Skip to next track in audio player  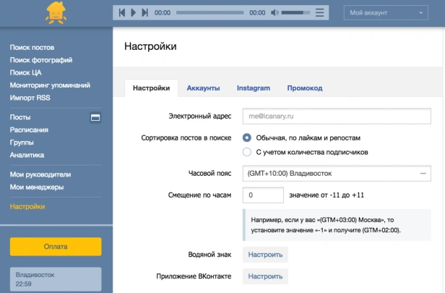click(144, 12)
